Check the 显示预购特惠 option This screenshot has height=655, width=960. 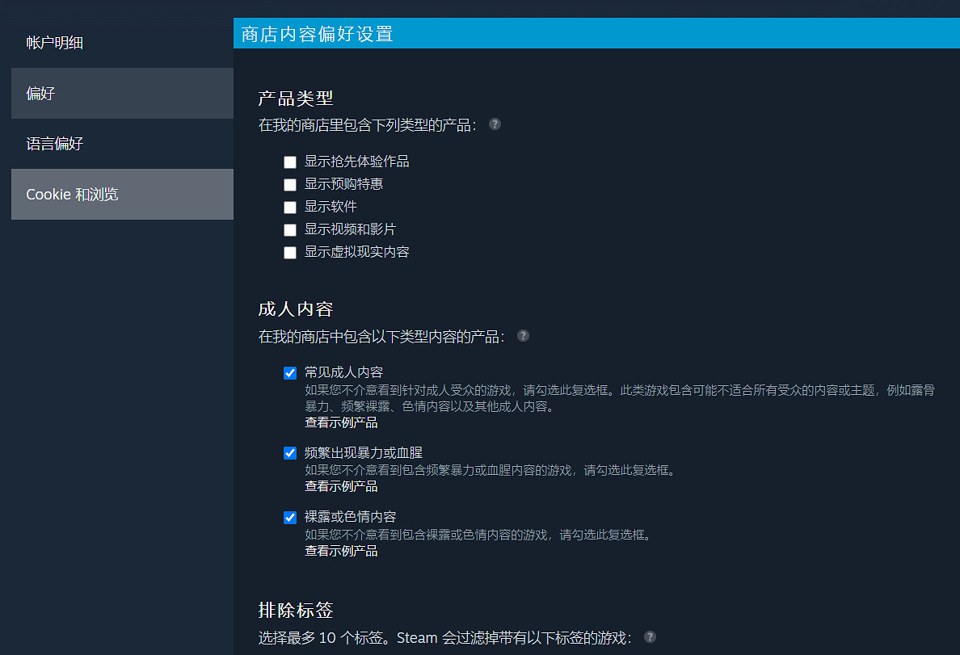[290, 185]
